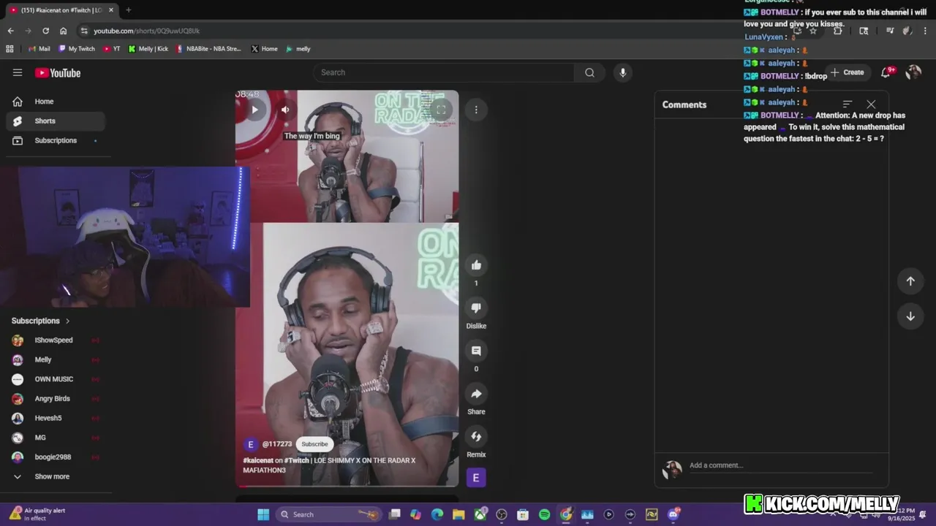
Task: Click the YouTube search input field
Action: coord(444,72)
